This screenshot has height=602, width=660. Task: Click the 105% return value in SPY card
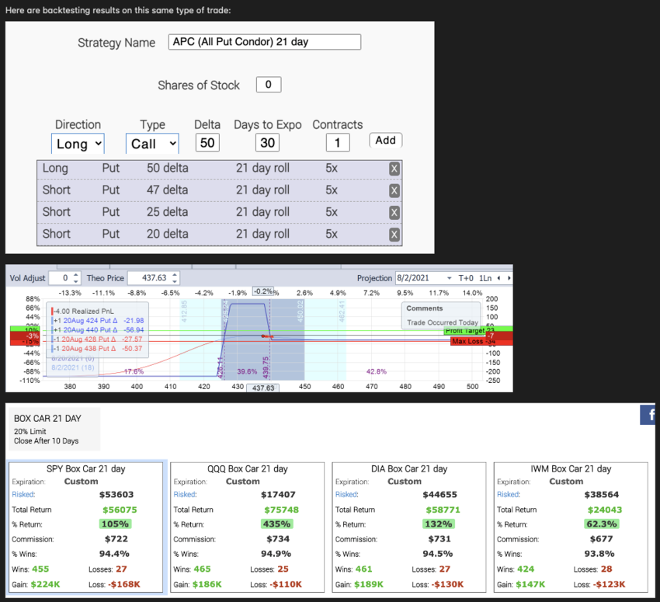pyautogui.click(x=116, y=524)
